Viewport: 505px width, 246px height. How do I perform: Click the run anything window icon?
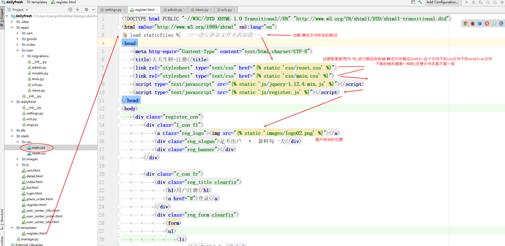point(413,2)
